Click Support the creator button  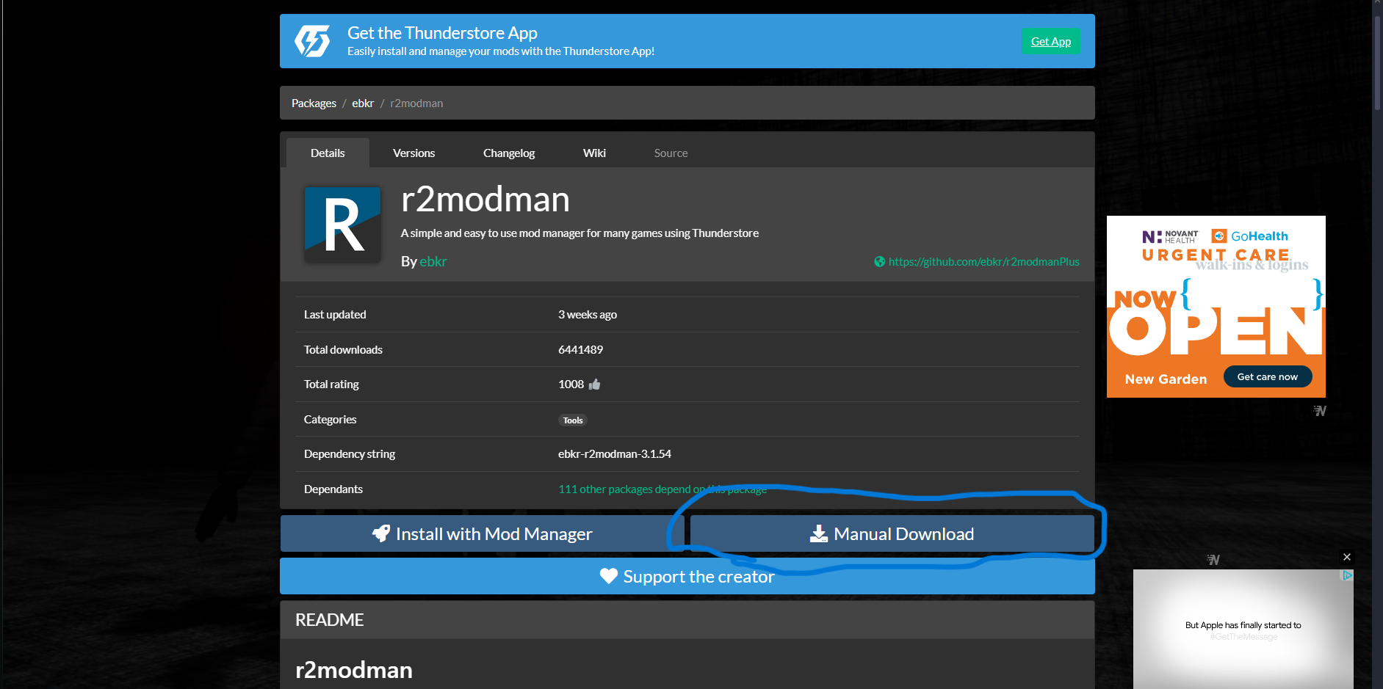pos(687,576)
